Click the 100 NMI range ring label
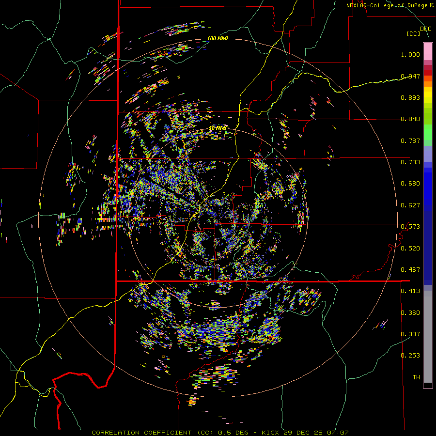The width and height of the screenshot is (436, 436). click(218, 38)
